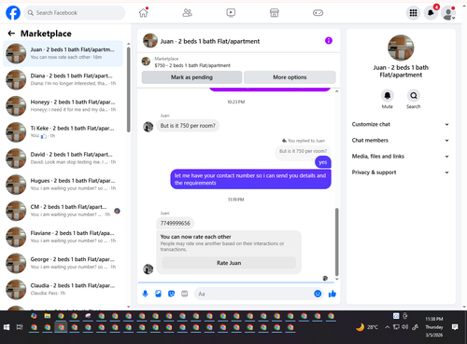This screenshot has width=467, height=344.
Task: Click the conversation list scrollbar thumb
Action: tap(129, 89)
